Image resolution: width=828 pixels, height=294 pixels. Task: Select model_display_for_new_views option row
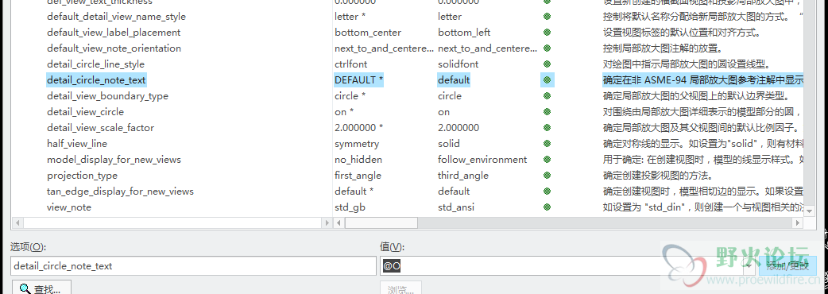(114, 160)
